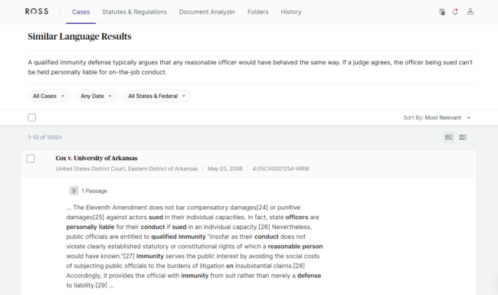Open Cox v. University of Arkansas case
The width and height of the screenshot is (498, 295).
tap(97, 158)
